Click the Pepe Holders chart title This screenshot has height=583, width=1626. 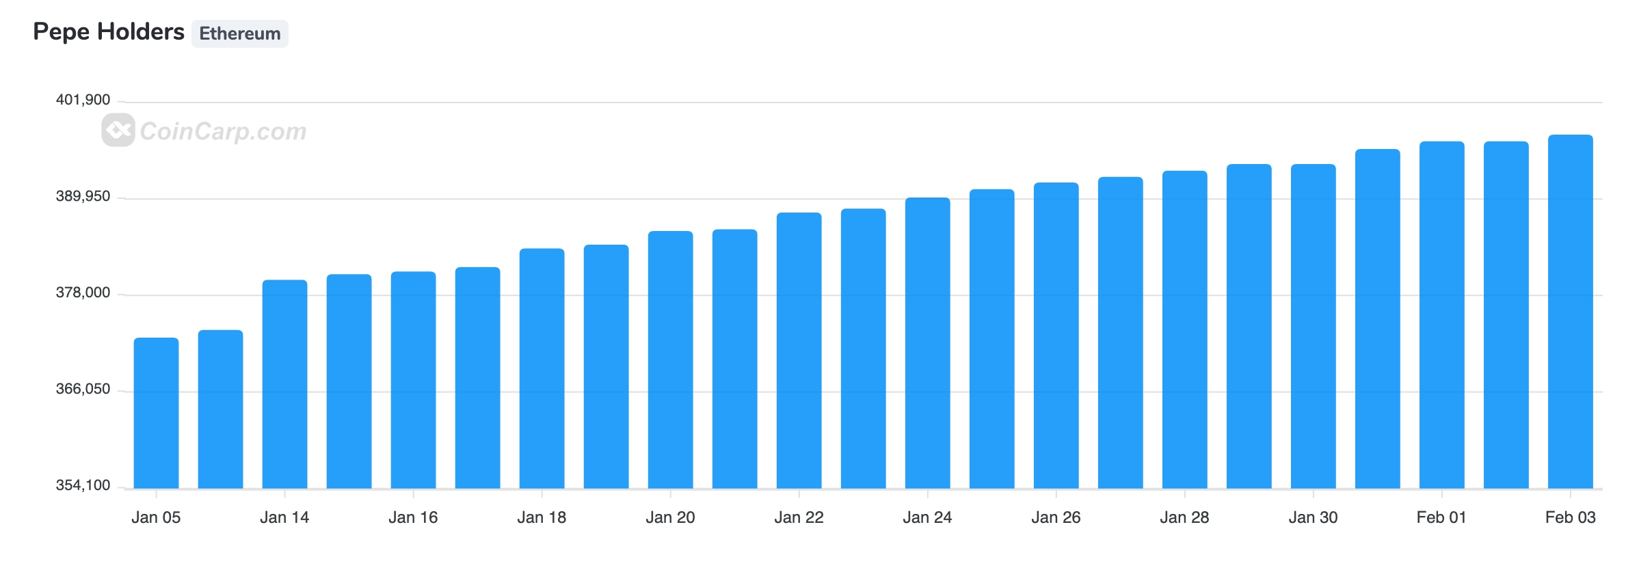pos(109,32)
